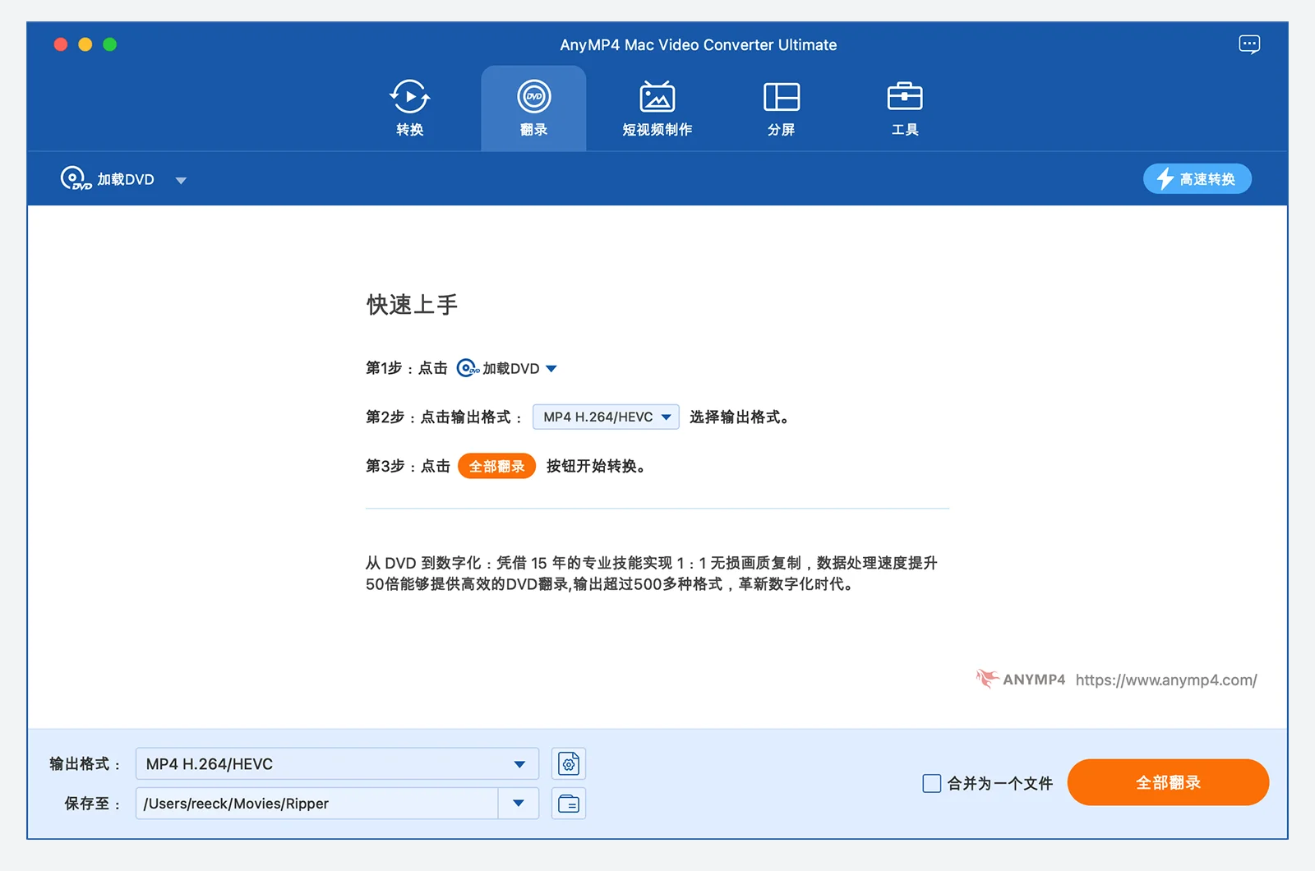Viewport: 1315px width, 871px height.
Task: Open output profile settings gear icon
Action: [x=569, y=764]
